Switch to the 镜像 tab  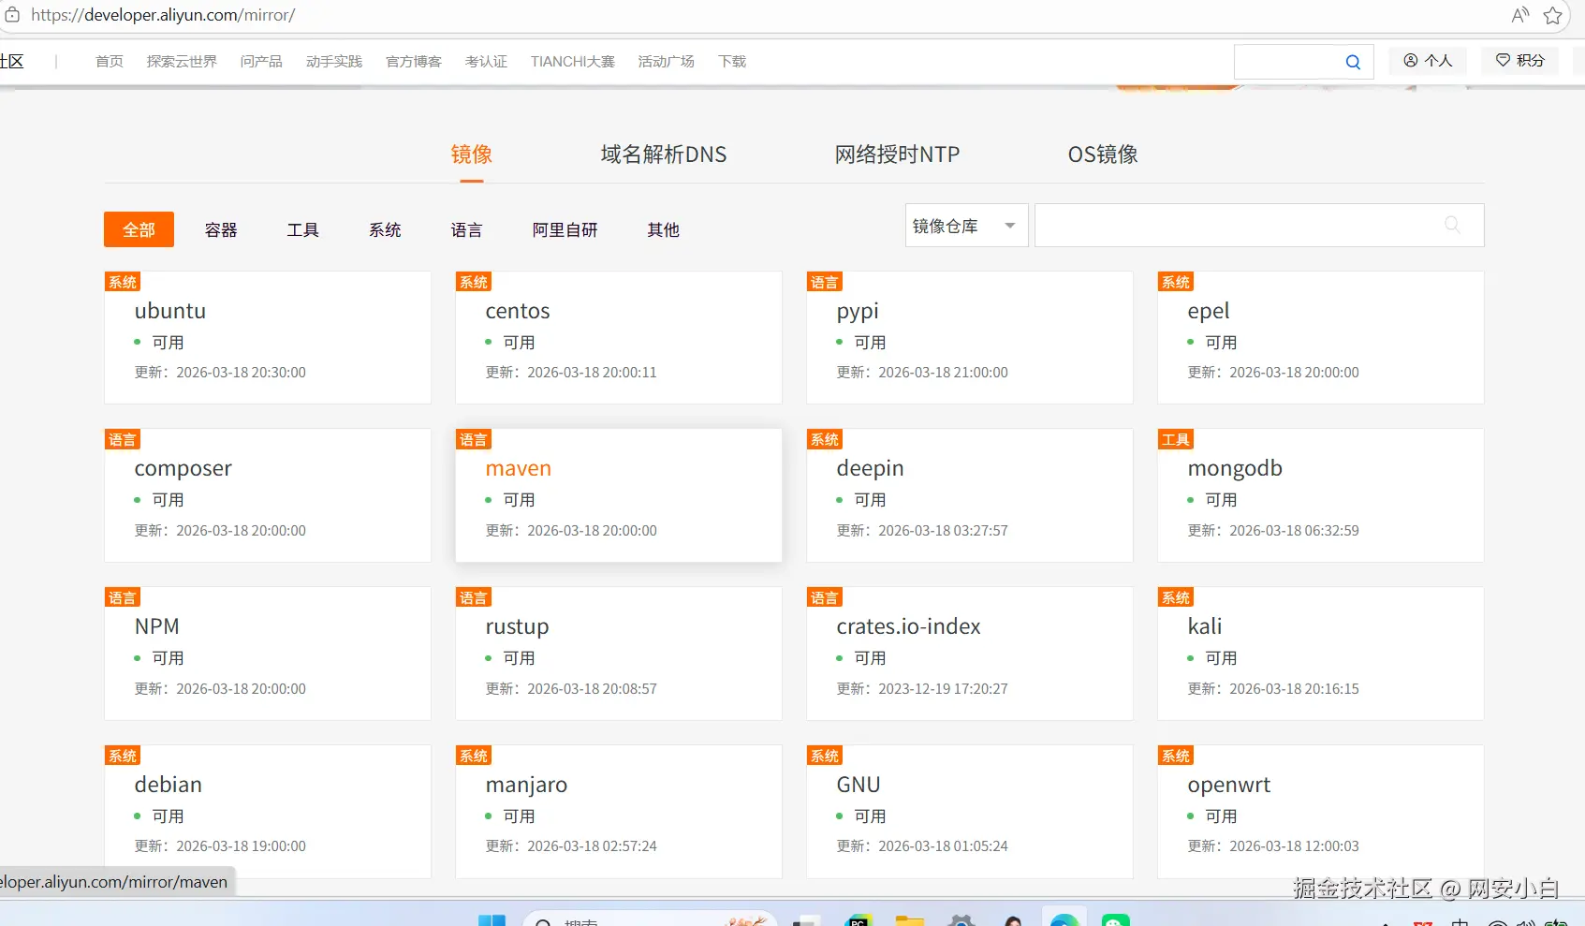(x=472, y=154)
